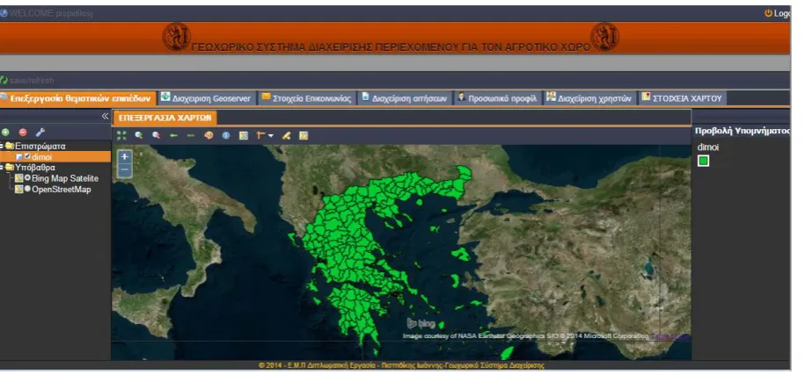This screenshot has width=805, height=374.
Task: Zoom in with the map plus button
Action: 125,157
